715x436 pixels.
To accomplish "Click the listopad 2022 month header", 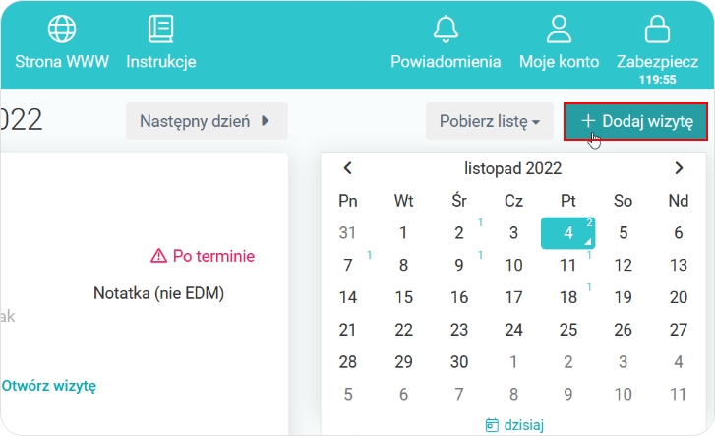I will [x=512, y=168].
